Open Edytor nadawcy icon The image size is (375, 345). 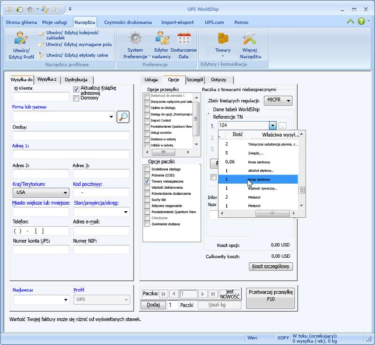(x=162, y=38)
